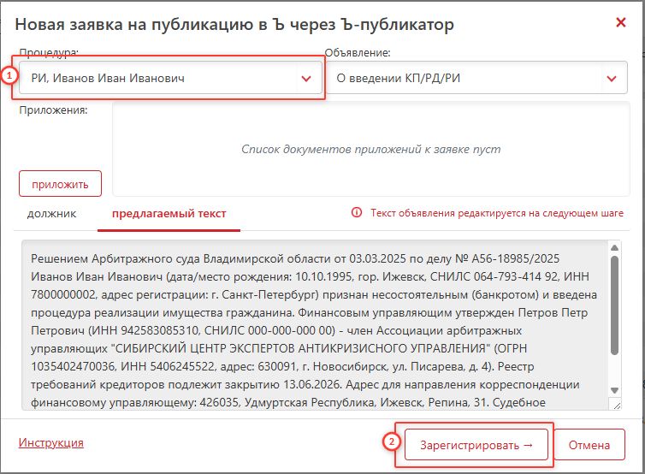Click the text area scrollbar thumb
Viewport: 645px width, 474px height.
tap(613, 304)
